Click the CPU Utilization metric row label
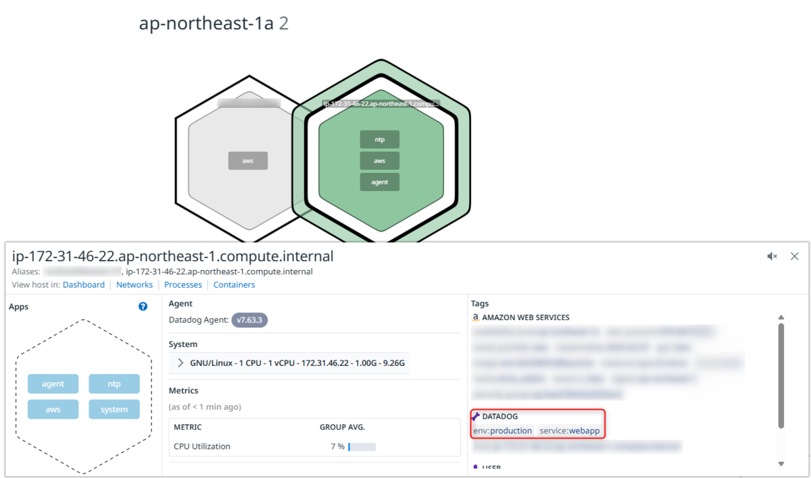Screen dimensions: 811x478 coord(202,446)
